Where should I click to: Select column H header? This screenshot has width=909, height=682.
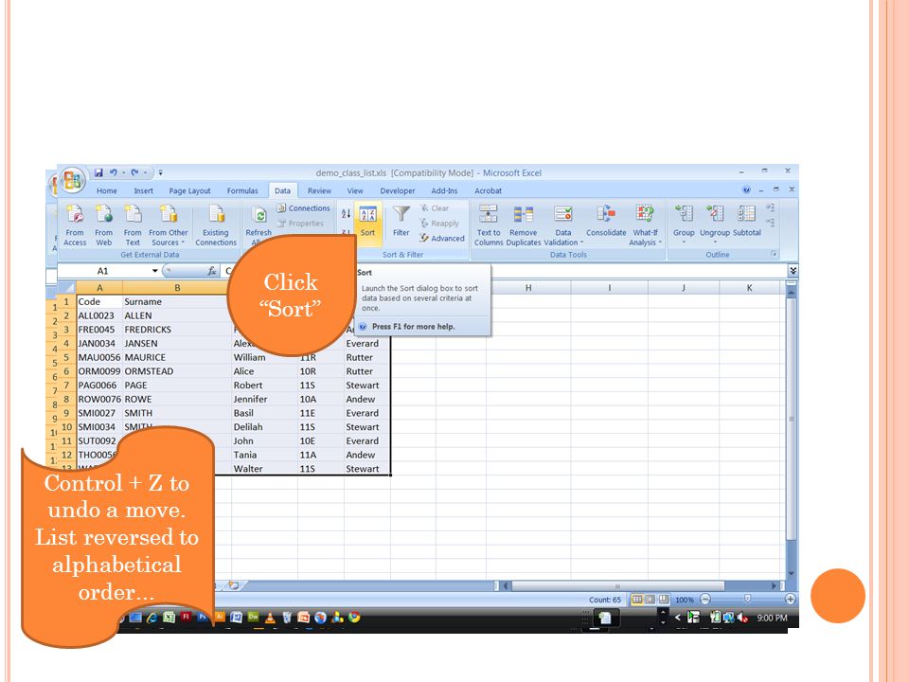[528, 288]
